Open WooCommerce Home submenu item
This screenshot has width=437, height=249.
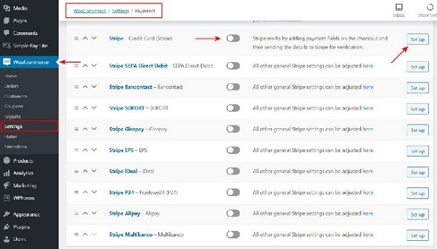click(x=11, y=76)
